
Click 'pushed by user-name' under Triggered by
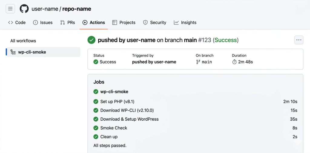[x=154, y=62]
